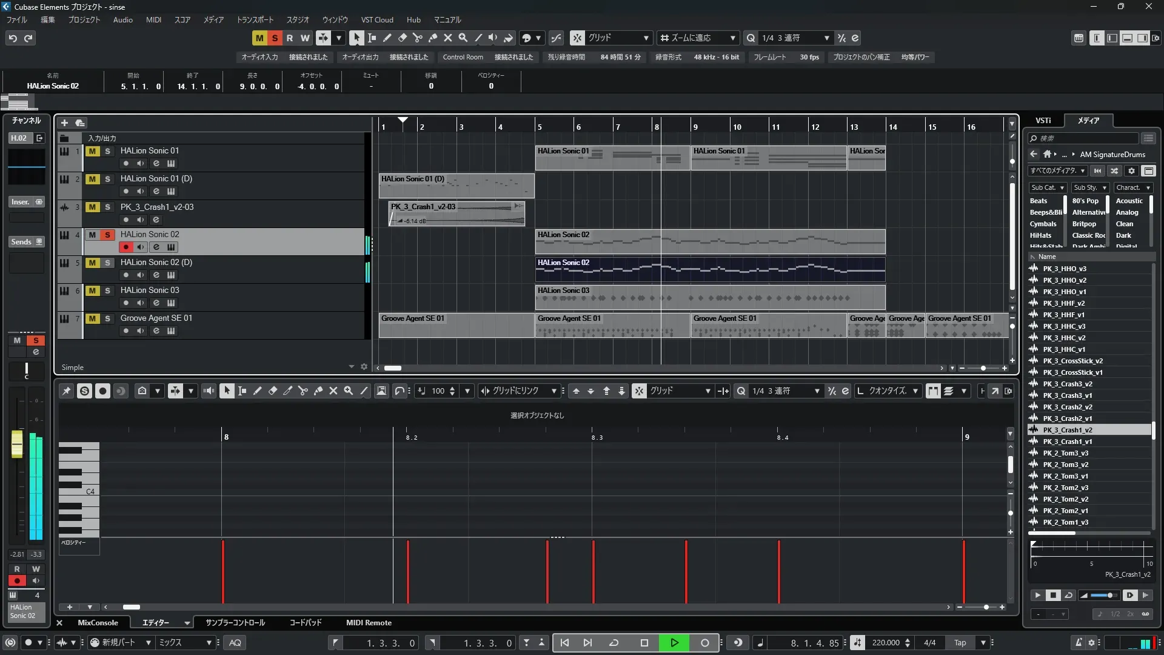Mute the HALion Sonic 03 track
The height and width of the screenshot is (655, 1164).
coord(92,291)
